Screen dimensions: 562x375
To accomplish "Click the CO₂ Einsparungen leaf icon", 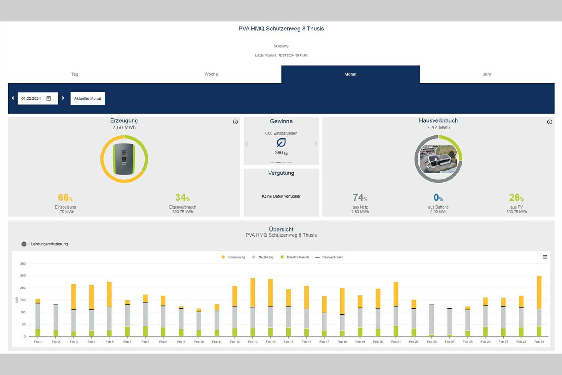I will coord(281,143).
